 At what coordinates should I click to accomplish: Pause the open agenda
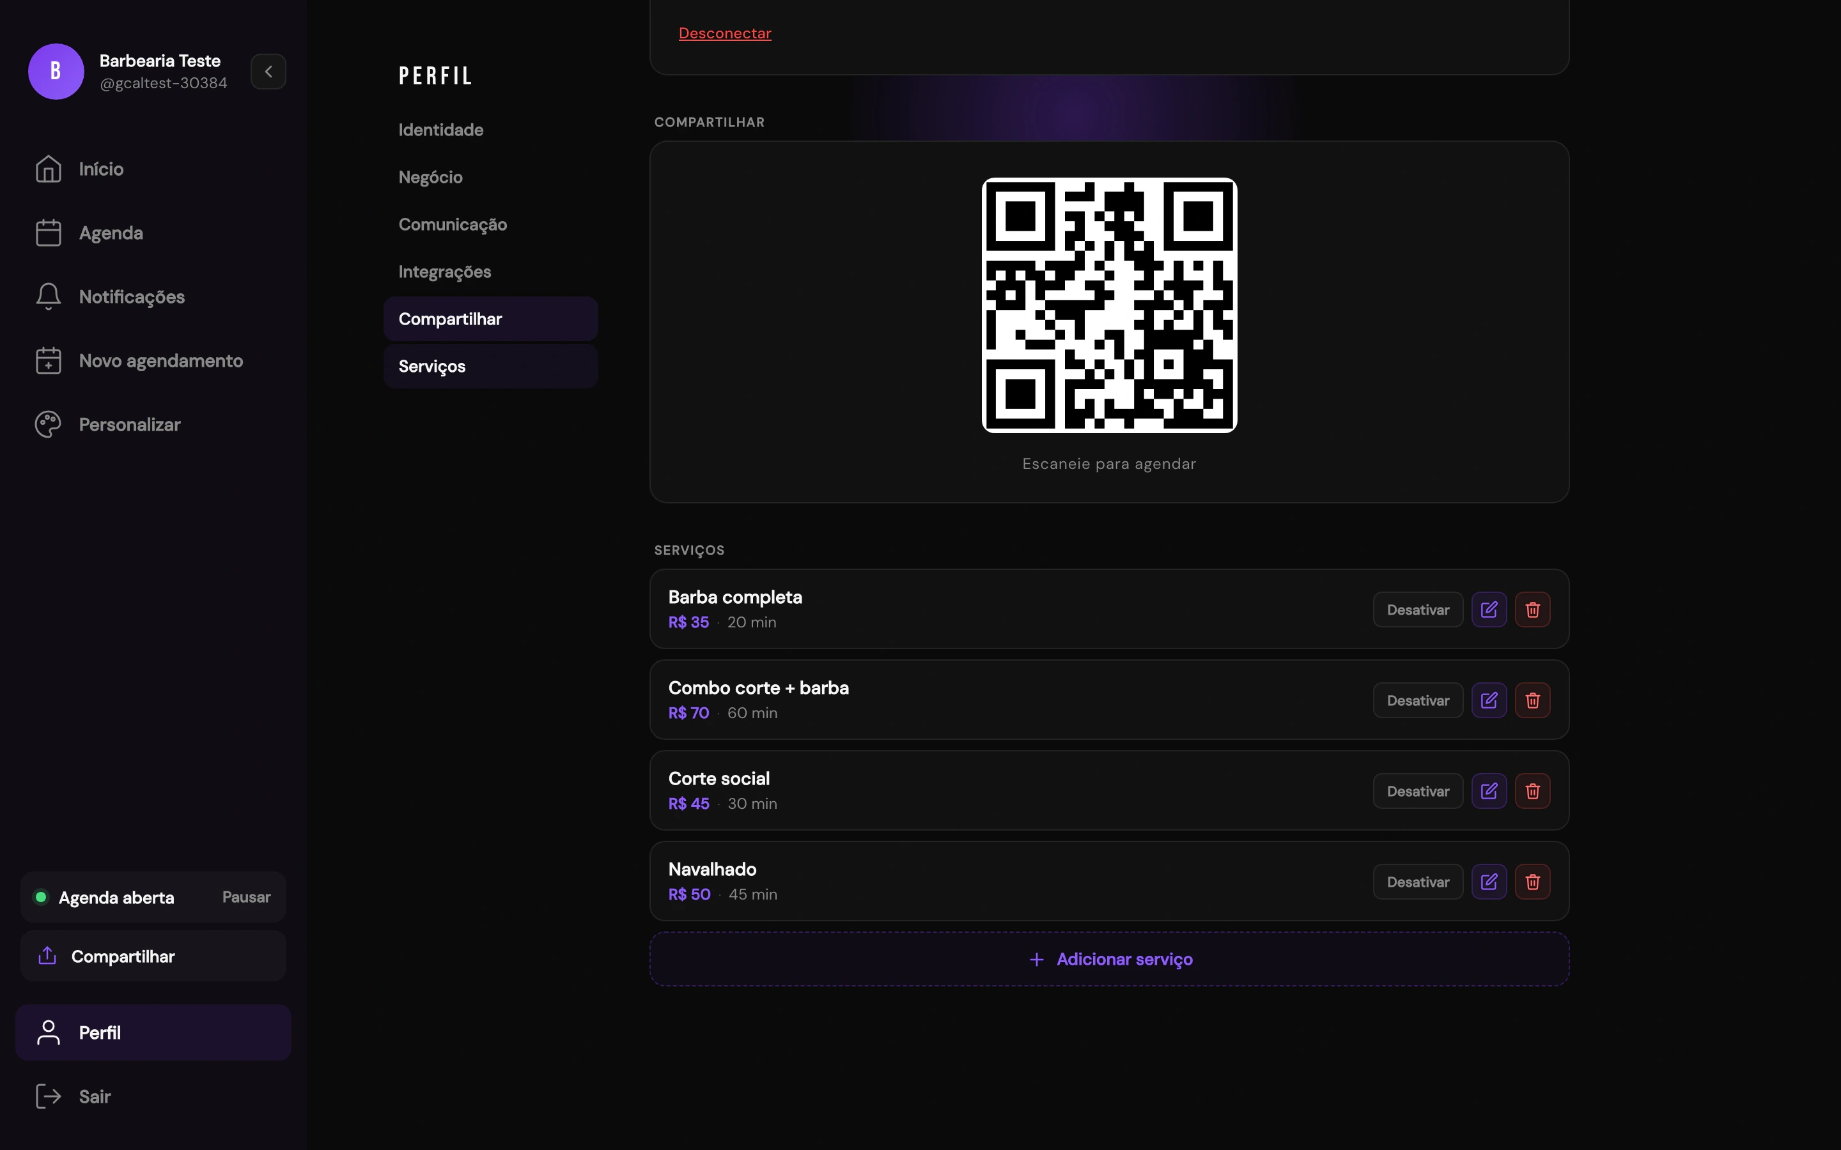[x=247, y=898]
